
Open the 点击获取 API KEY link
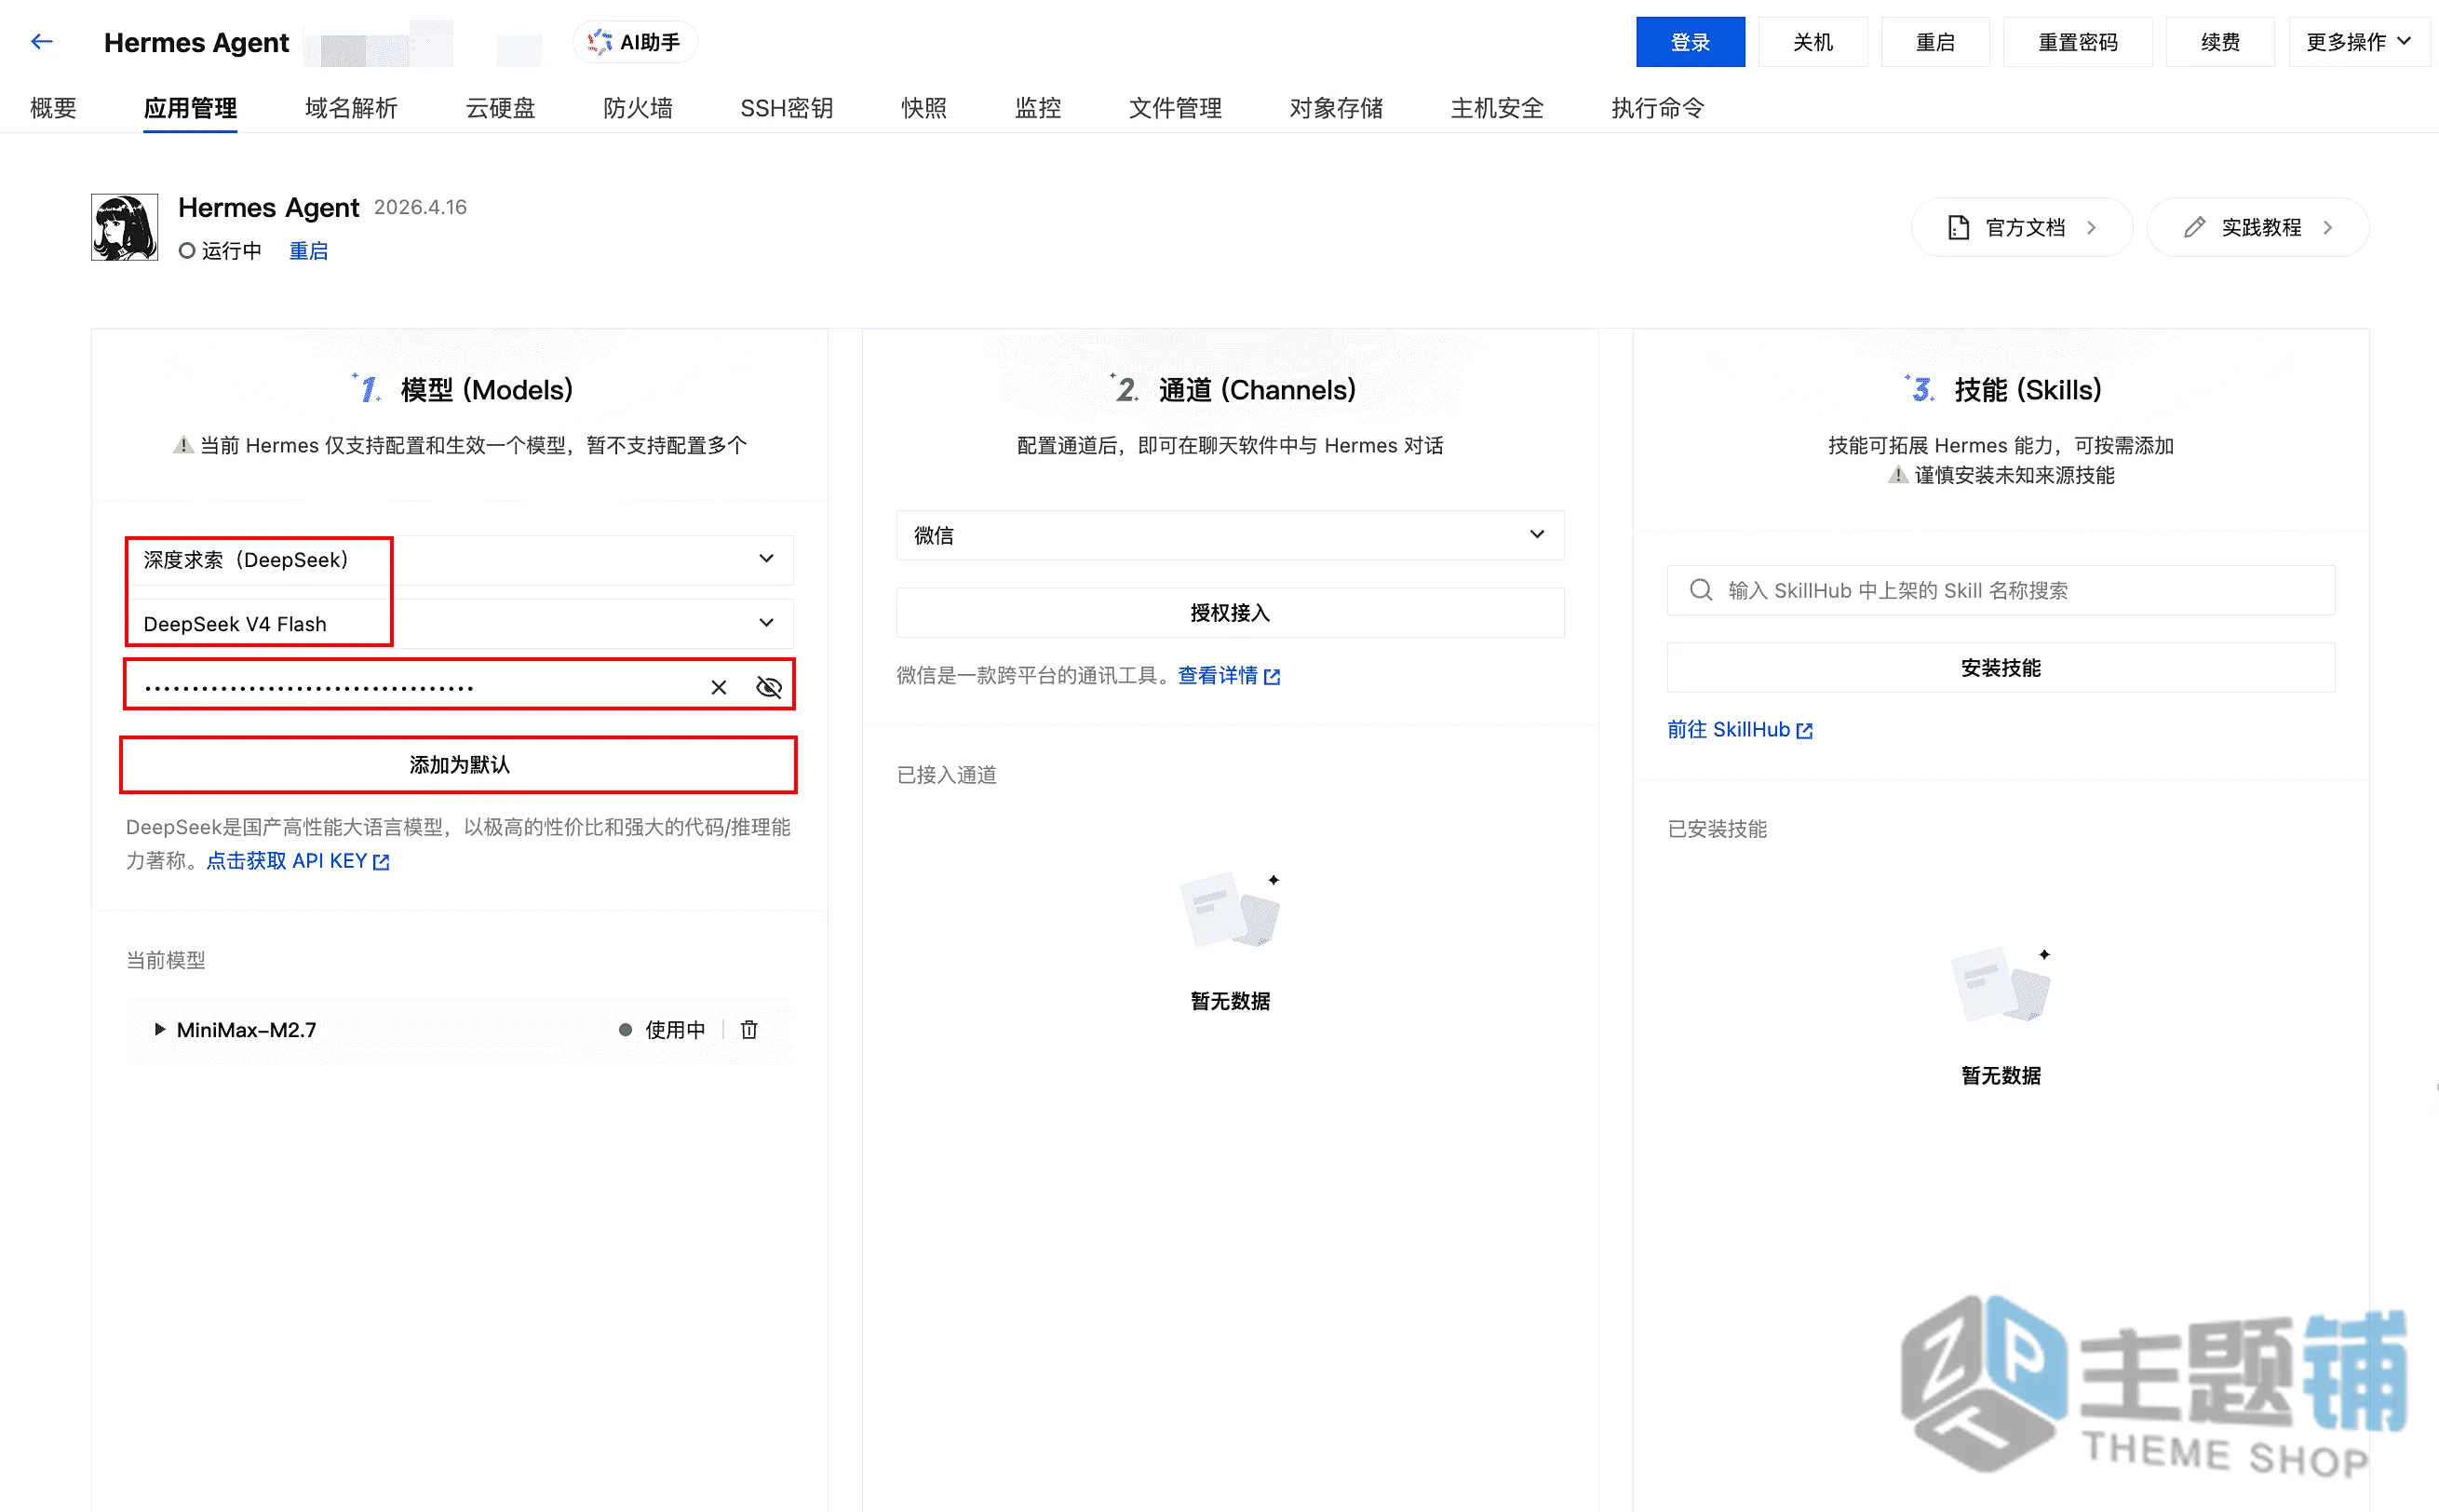point(297,861)
